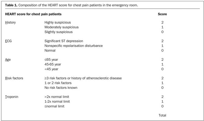Viewport: 204px width, 121px height.
Task: Click the Score column header
Action: 162,14
